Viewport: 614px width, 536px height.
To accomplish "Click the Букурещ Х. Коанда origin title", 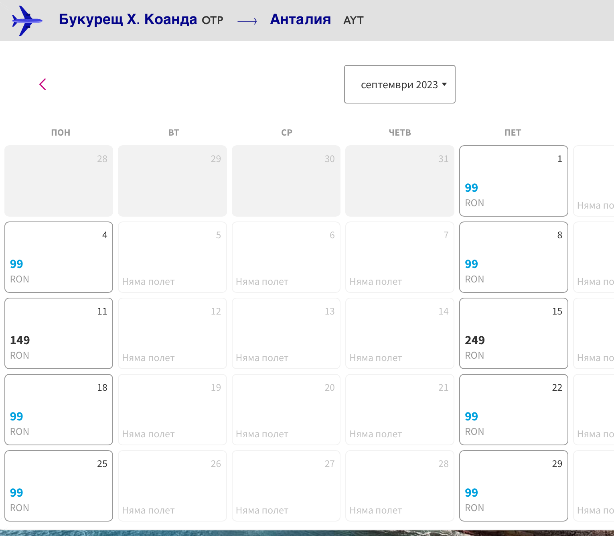I will coord(128,19).
